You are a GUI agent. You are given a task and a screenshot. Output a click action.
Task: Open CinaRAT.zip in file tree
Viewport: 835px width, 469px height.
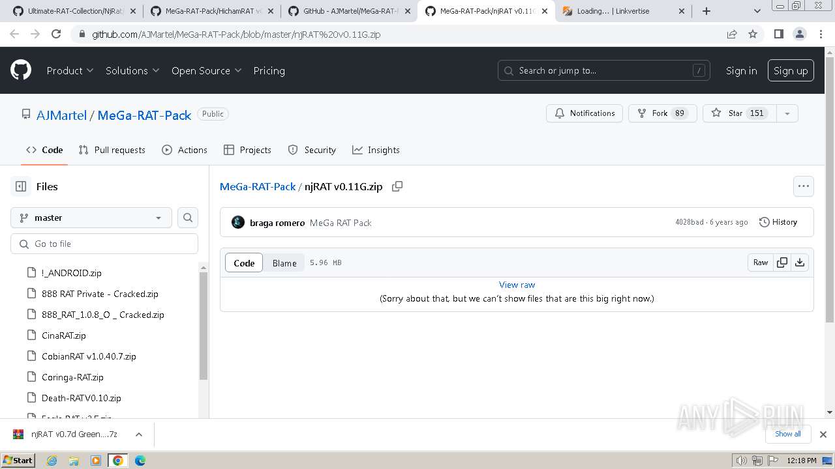coord(63,335)
